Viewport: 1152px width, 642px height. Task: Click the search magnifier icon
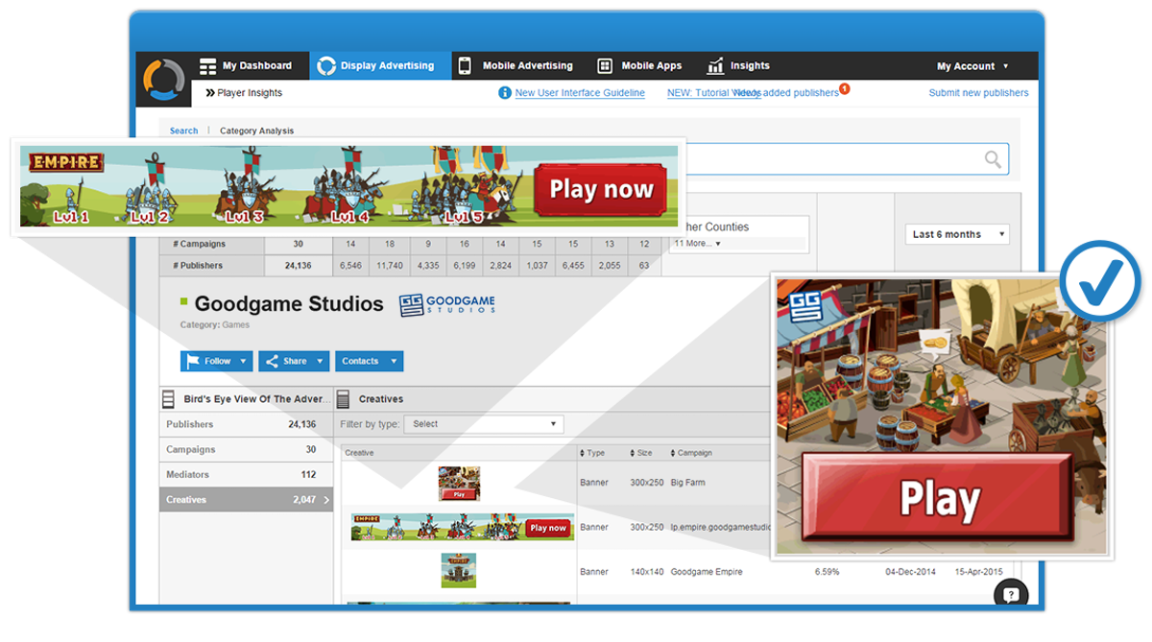click(x=993, y=160)
